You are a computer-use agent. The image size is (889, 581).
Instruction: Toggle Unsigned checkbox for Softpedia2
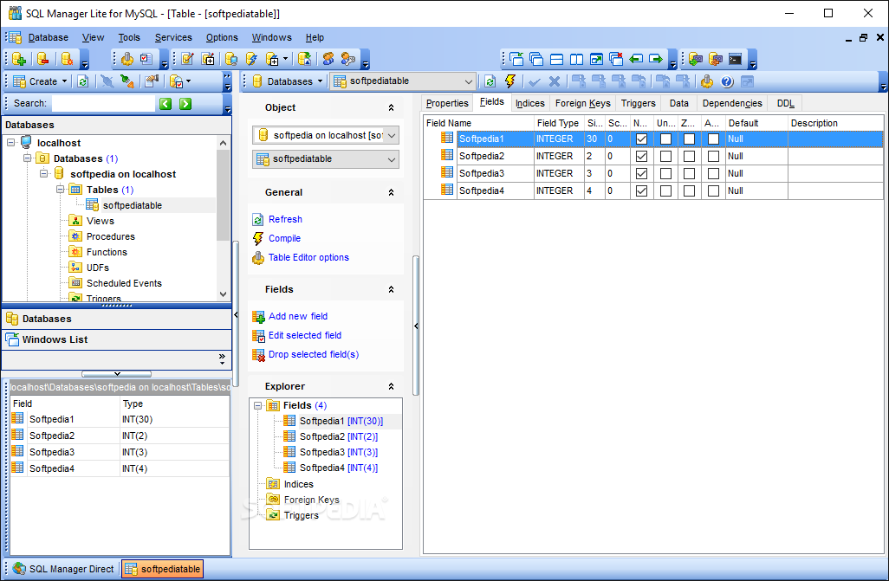pyautogui.click(x=666, y=156)
